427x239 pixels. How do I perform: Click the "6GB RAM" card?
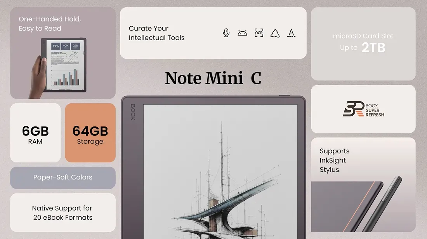tap(35, 133)
